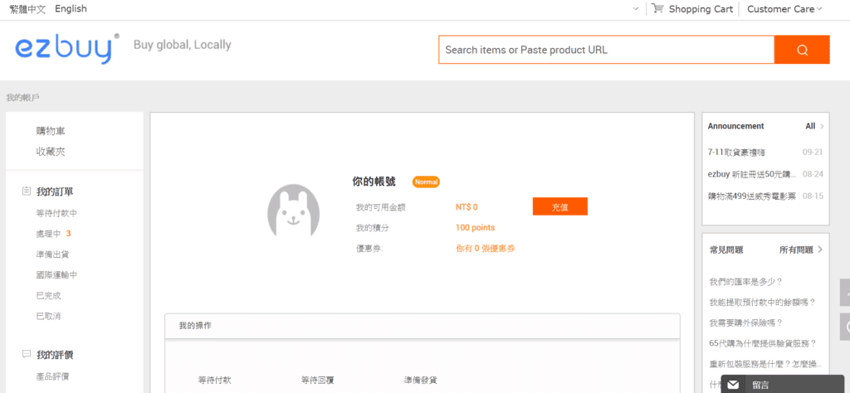This screenshot has width=850, height=393.
Task: Click the rabbit avatar profile picture
Action: [293, 211]
